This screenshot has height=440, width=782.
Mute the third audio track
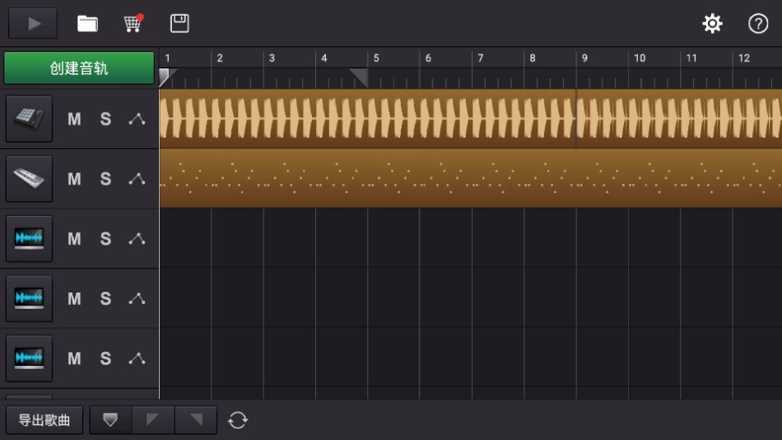pyautogui.click(x=74, y=358)
